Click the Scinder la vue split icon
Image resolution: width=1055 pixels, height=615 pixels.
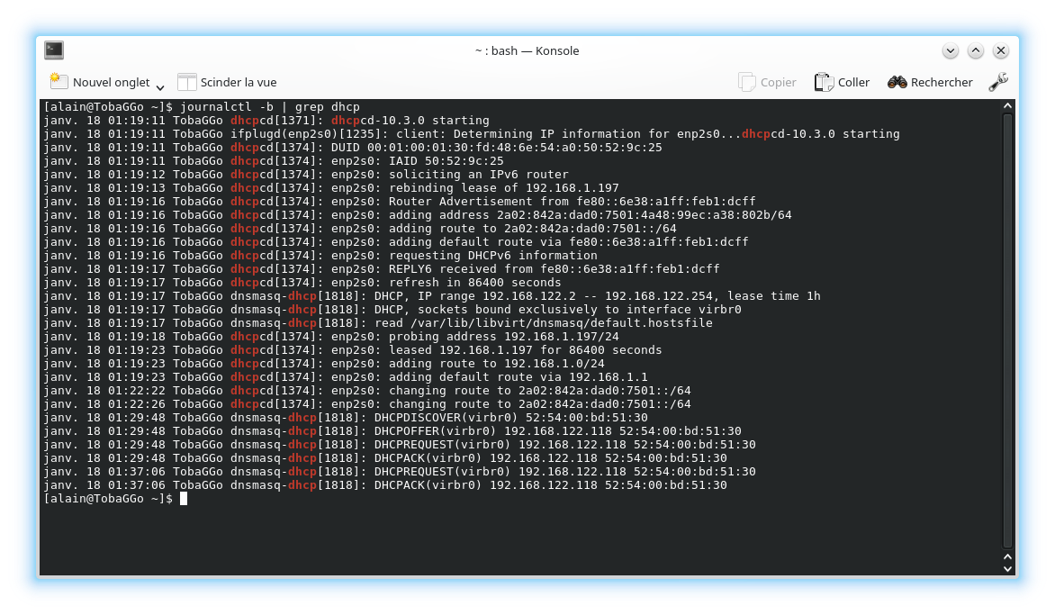(186, 82)
